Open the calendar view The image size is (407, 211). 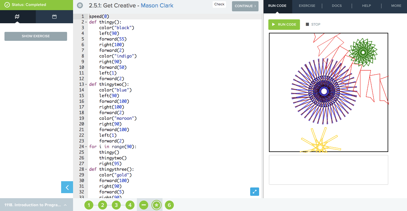pos(54,17)
